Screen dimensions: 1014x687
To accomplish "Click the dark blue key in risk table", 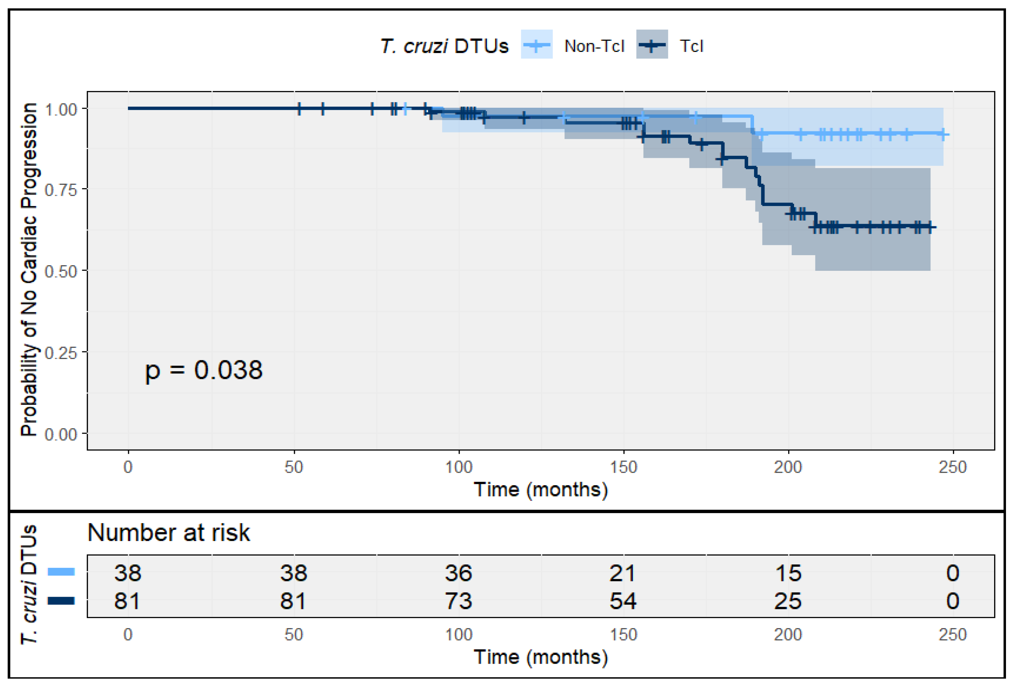I will click(x=61, y=601).
